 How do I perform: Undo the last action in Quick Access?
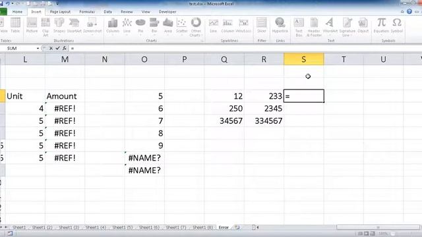click(7, 4)
